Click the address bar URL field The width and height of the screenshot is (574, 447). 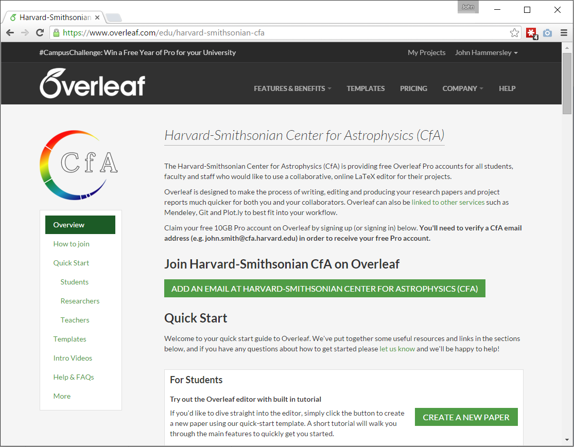point(283,33)
